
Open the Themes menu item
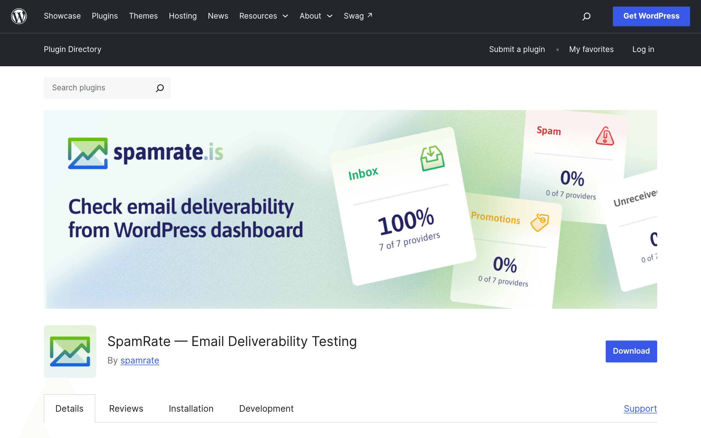[x=143, y=16]
